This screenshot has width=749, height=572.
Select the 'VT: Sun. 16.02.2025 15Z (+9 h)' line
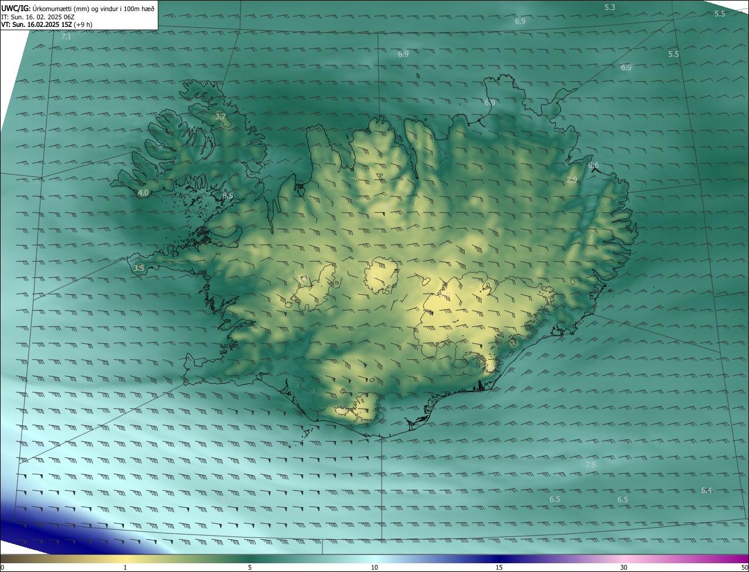point(46,25)
